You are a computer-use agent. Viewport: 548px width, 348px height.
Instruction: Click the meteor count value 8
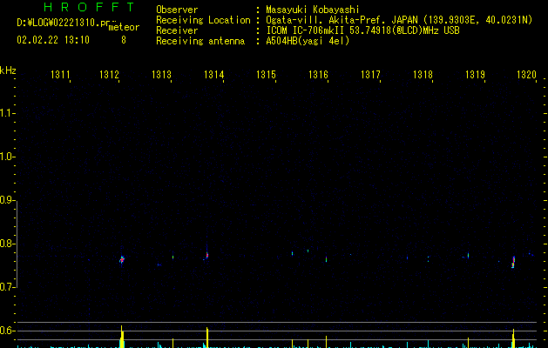pyautogui.click(x=124, y=40)
